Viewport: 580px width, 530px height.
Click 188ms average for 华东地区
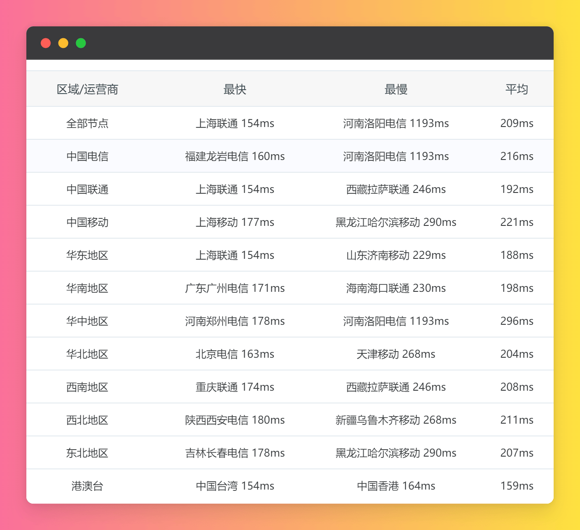click(x=517, y=255)
